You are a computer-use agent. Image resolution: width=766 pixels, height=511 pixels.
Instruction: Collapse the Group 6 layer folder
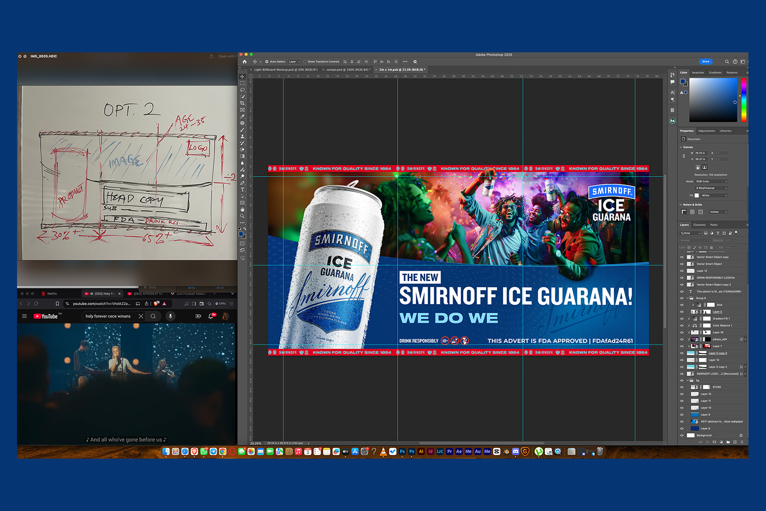[x=687, y=298]
